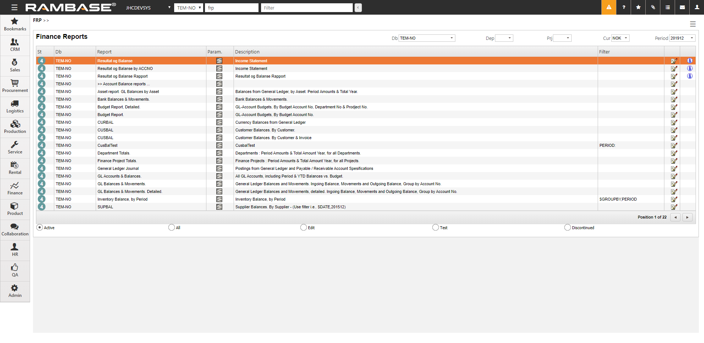Click the hamburger menu icon beside RamBase logo

click(14, 7)
